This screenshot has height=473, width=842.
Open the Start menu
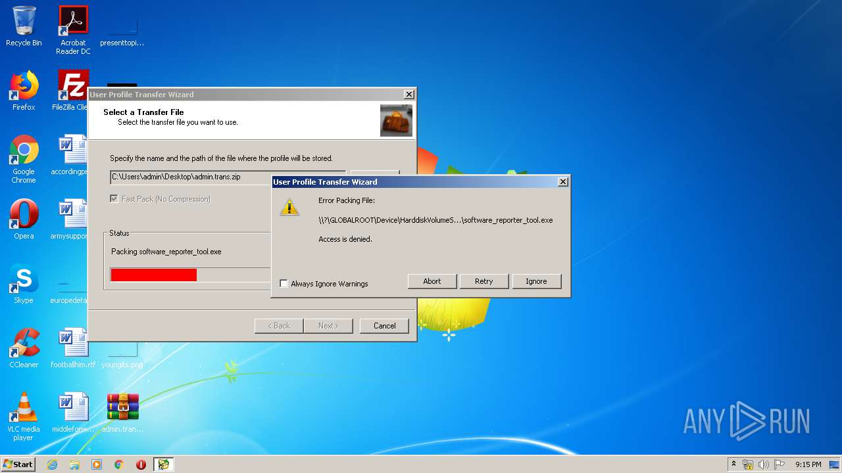(x=18, y=464)
